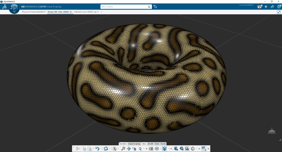Image resolution: width=282 pixels, height=152 pixels.
Task: Click the Share arrow icon
Action: coord(272,6)
